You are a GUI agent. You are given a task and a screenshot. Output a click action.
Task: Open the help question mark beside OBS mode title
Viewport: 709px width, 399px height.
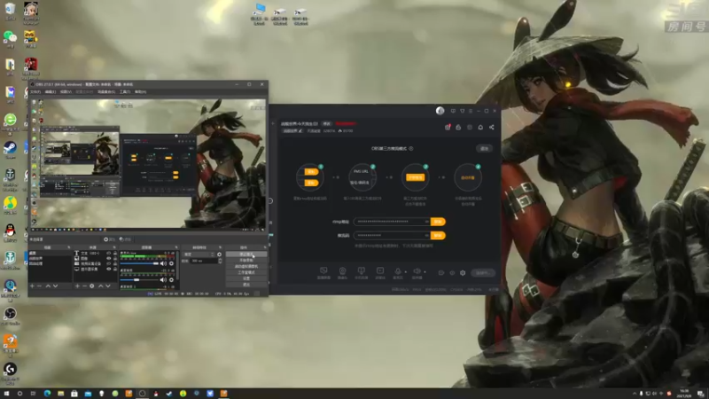click(411, 148)
